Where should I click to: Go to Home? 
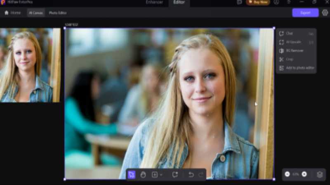[13, 13]
